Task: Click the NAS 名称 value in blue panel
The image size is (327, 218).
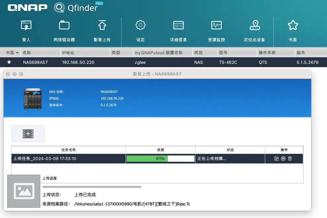Action: coord(109,92)
